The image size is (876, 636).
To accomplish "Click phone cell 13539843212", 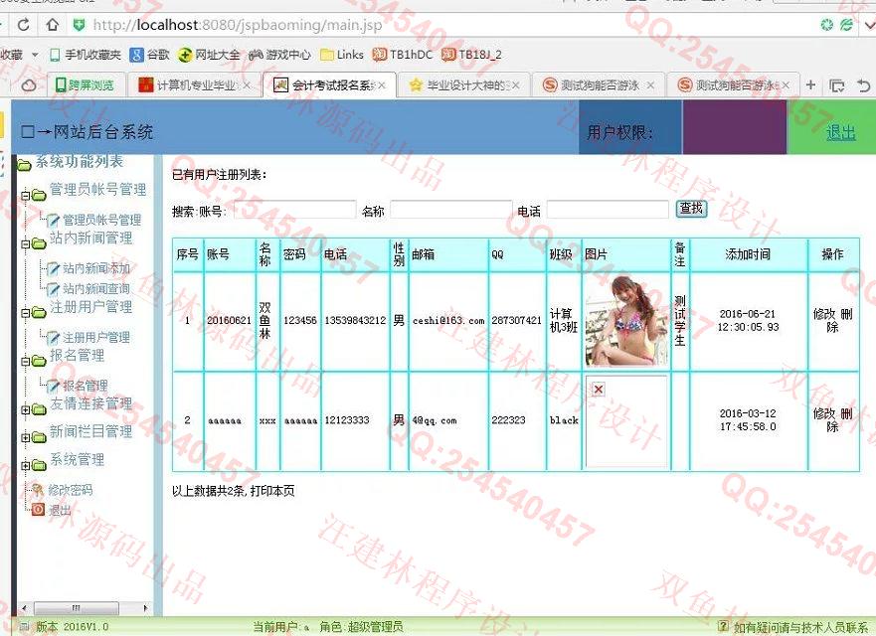I will tap(355, 321).
